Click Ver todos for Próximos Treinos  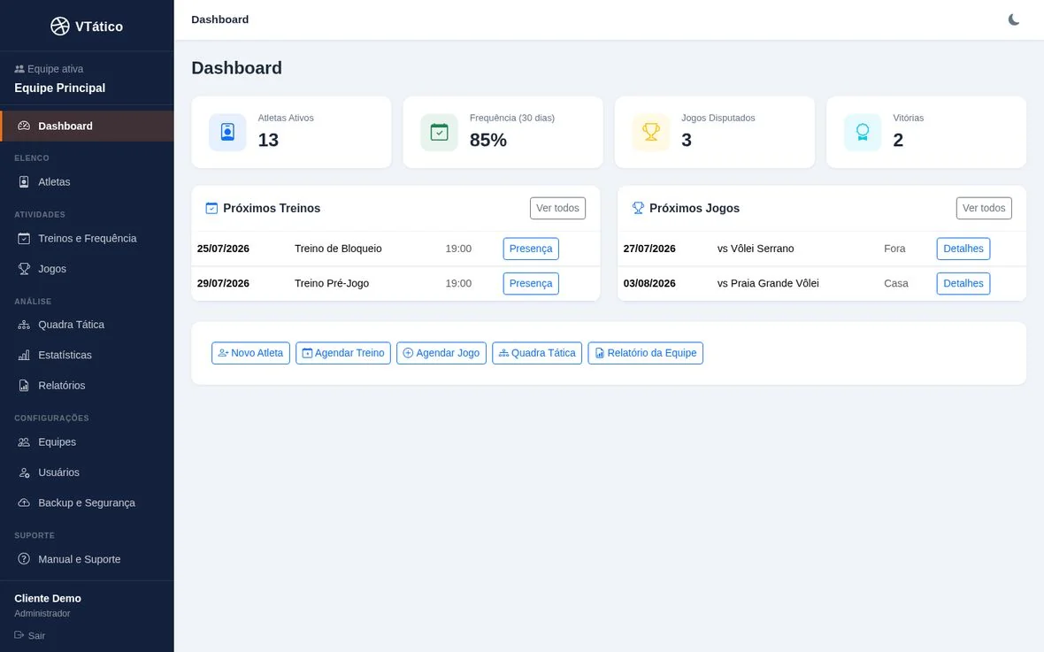coord(557,208)
